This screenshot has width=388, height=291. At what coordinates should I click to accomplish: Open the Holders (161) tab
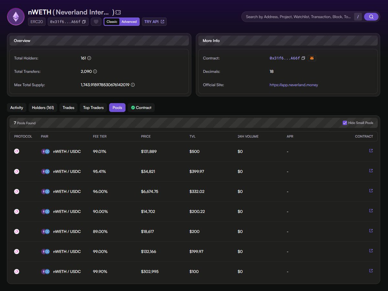coord(43,107)
